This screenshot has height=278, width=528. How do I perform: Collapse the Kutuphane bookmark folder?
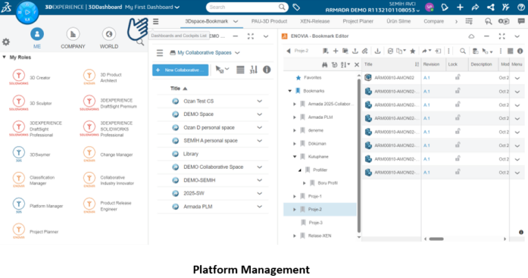click(x=295, y=157)
